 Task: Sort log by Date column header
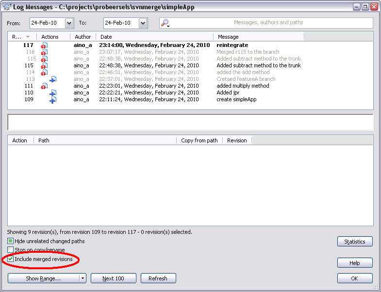tap(154, 37)
